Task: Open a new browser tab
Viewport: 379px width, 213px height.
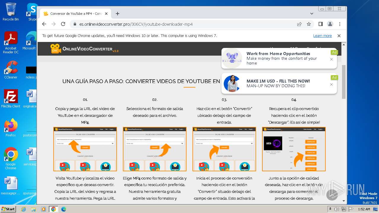Action: (x=118, y=14)
